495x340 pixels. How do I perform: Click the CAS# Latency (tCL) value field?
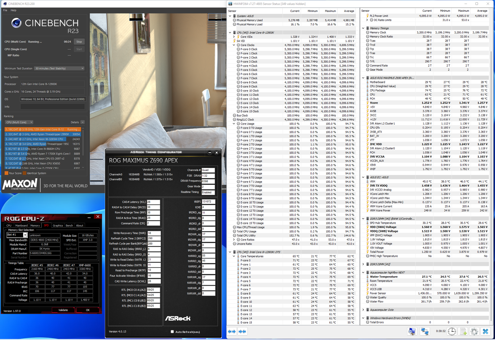click(x=153, y=202)
